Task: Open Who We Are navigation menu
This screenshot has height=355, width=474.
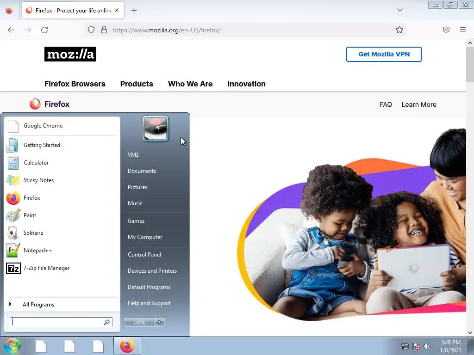Action: coord(190,84)
